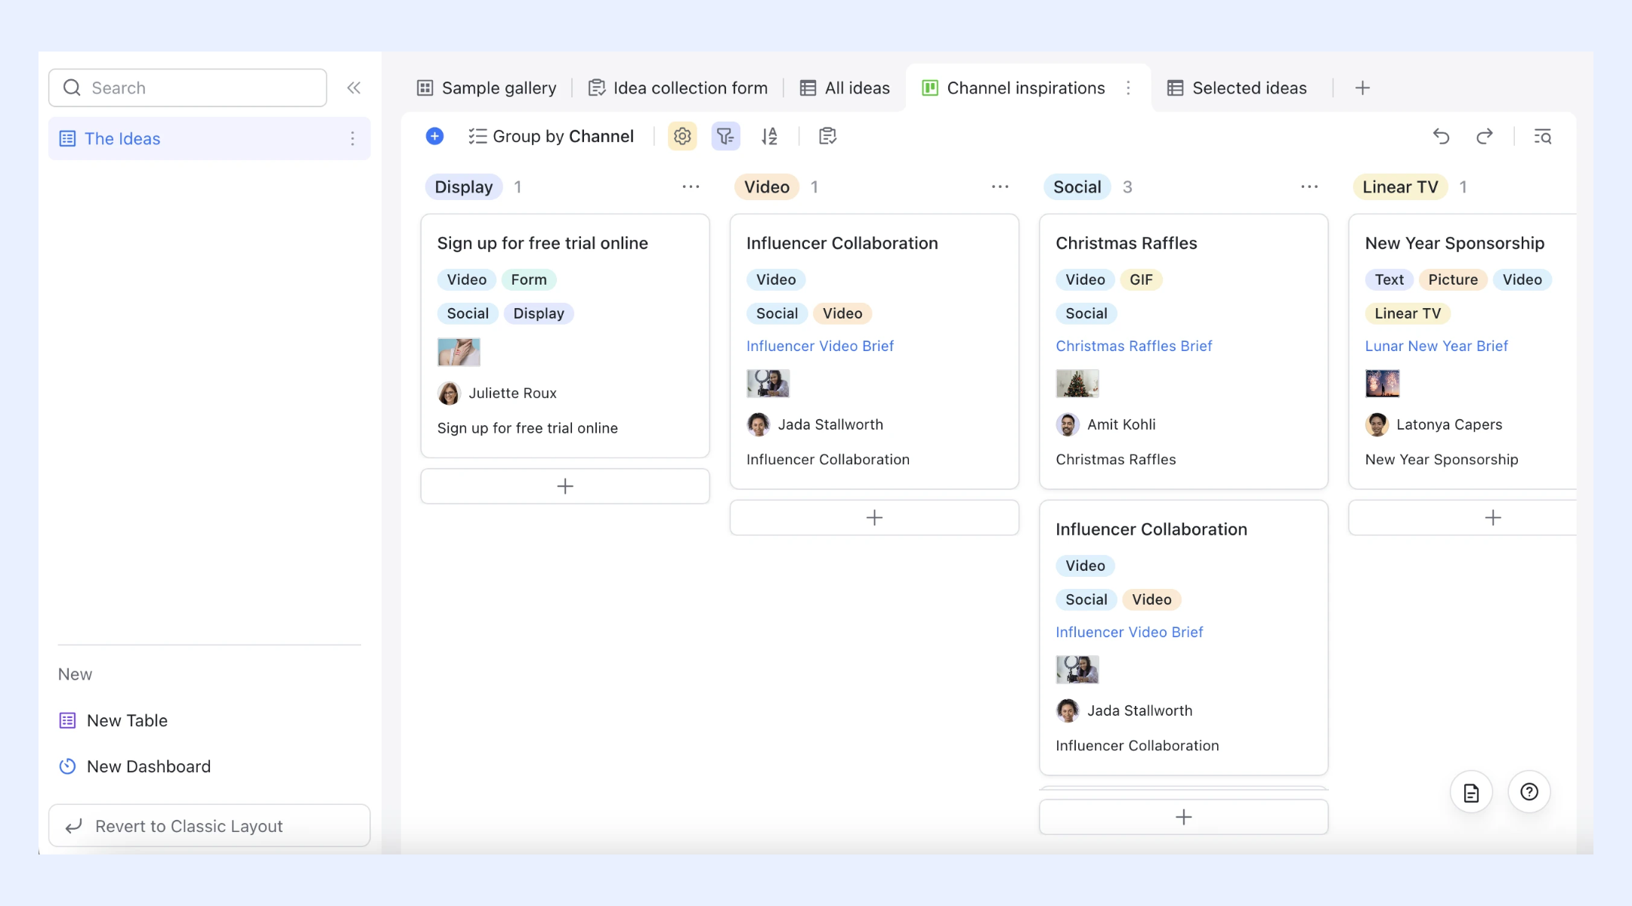Click Juliette Roux avatar
This screenshot has width=1632, height=906.
click(x=449, y=393)
